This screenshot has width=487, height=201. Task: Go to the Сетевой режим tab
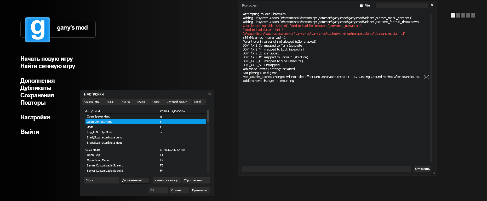[x=177, y=102]
